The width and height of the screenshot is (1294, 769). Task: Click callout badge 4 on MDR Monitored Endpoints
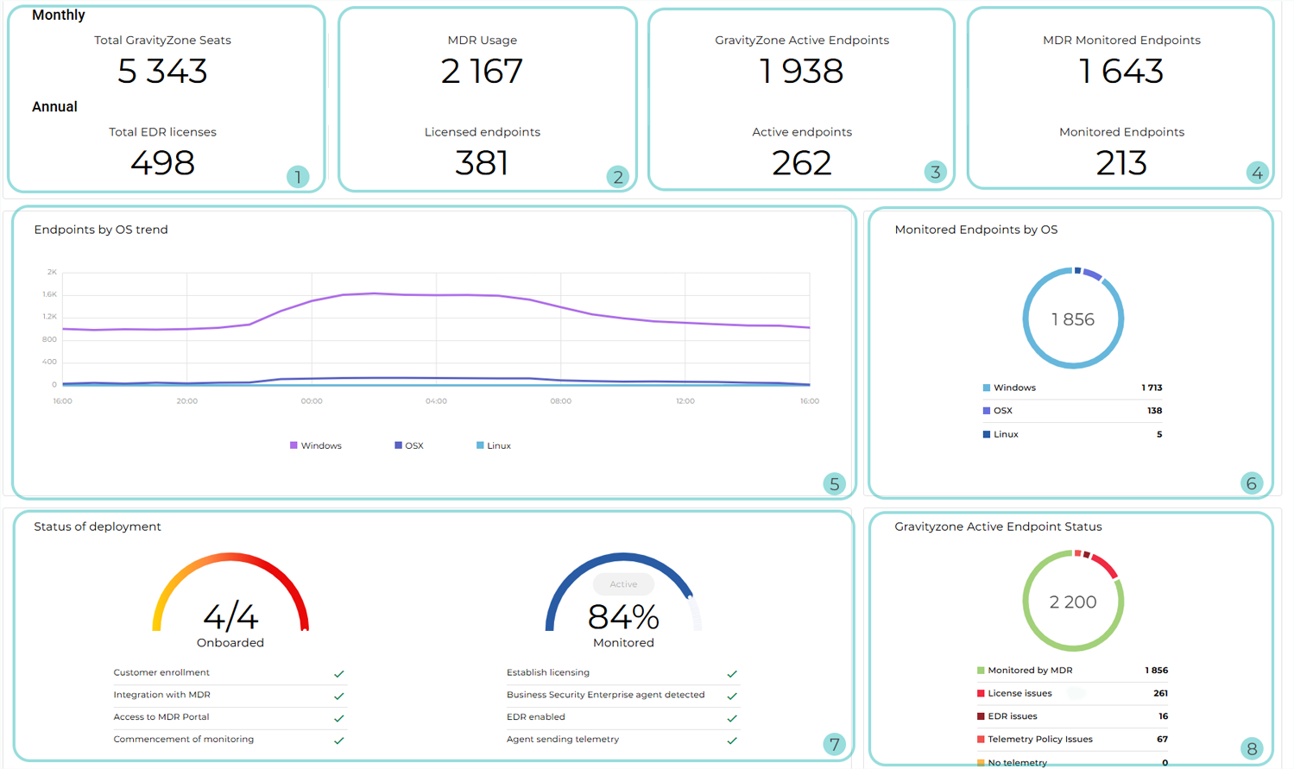click(x=1257, y=173)
